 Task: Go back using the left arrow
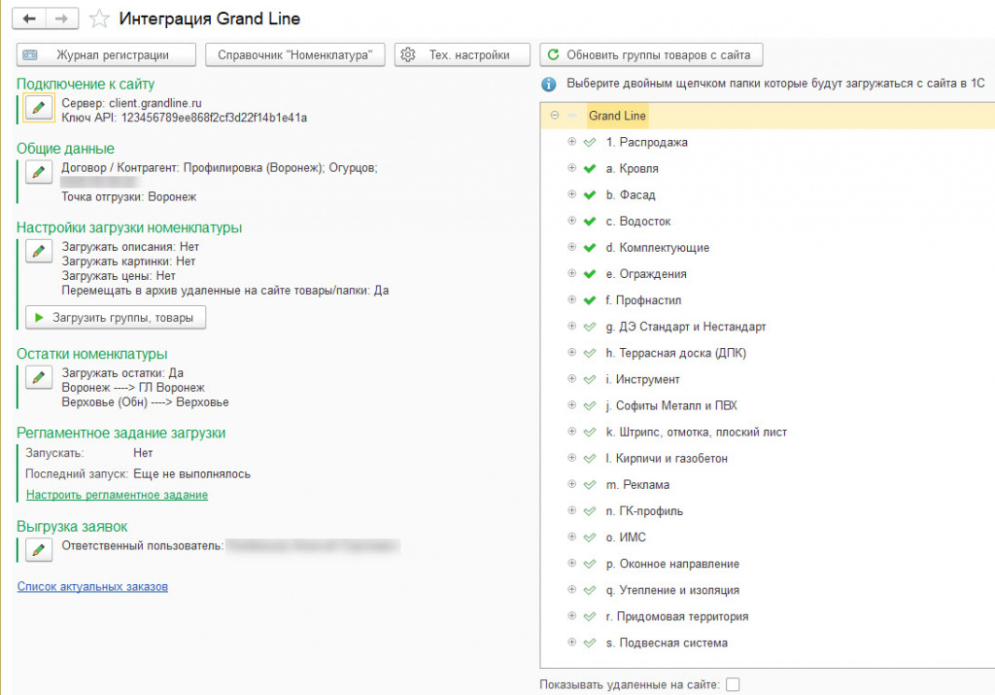click(x=29, y=18)
